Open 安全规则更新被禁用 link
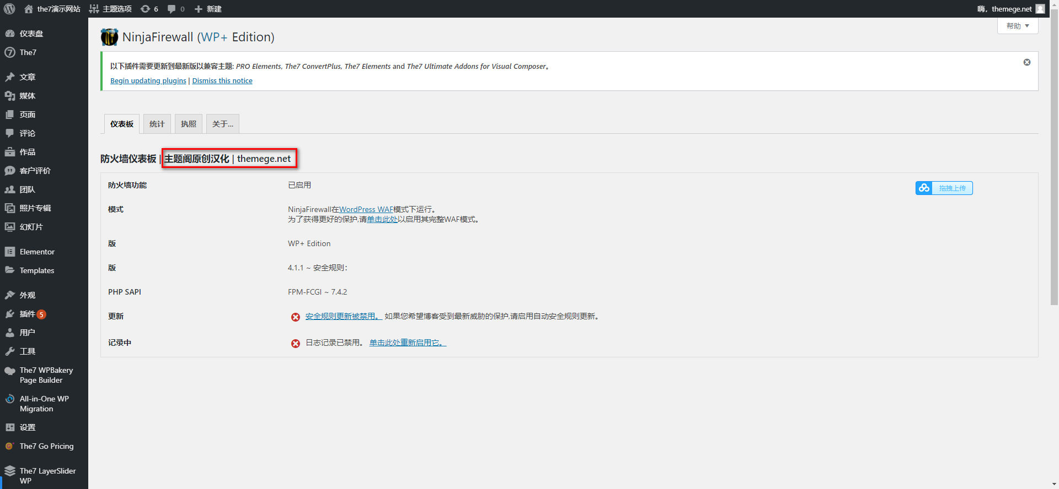This screenshot has width=1059, height=489. (x=344, y=316)
